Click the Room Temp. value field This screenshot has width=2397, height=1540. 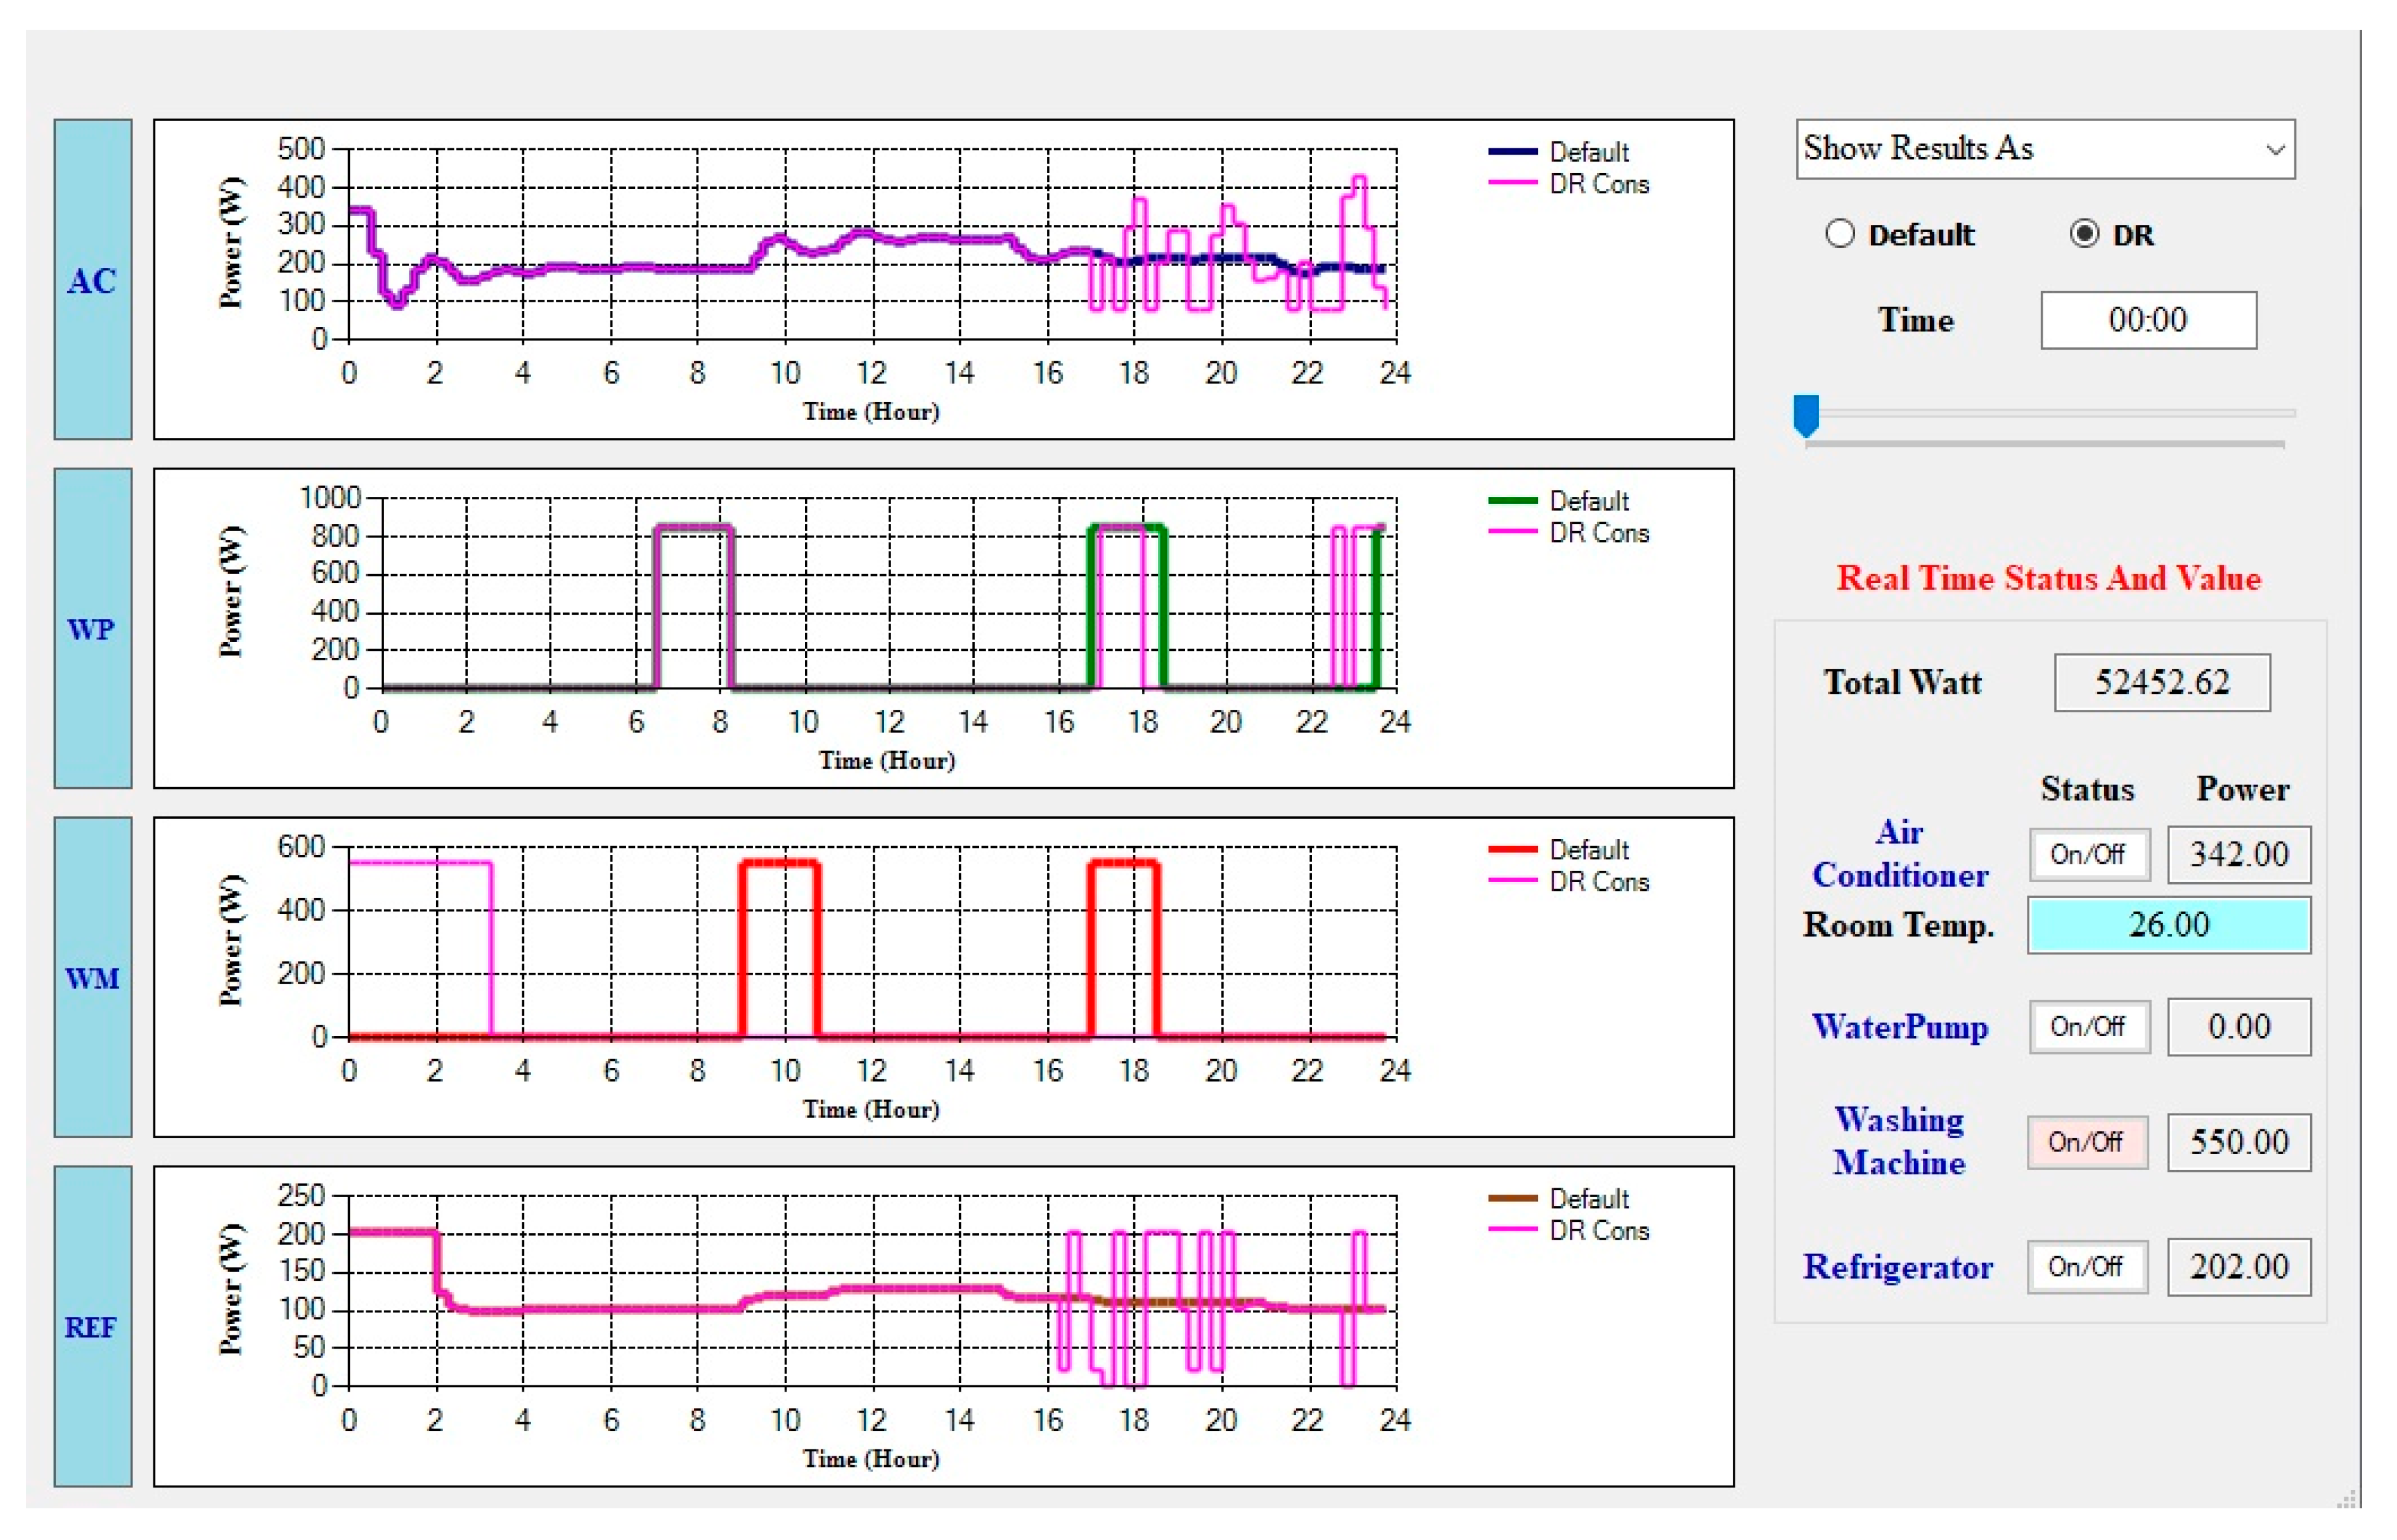(x=2168, y=925)
